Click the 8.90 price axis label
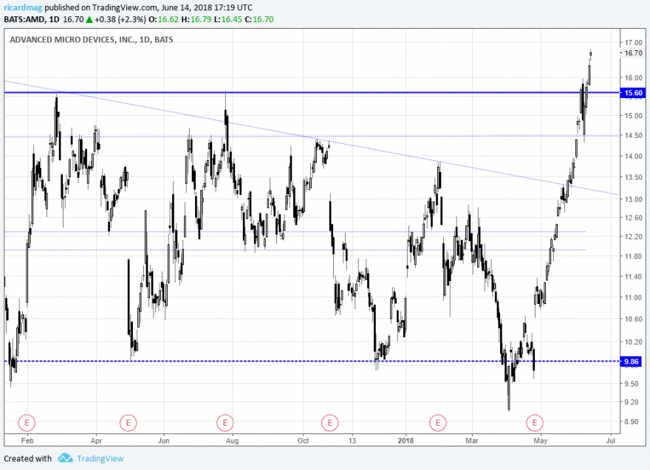Image resolution: width=650 pixels, height=470 pixels. click(x=632, y=421)
